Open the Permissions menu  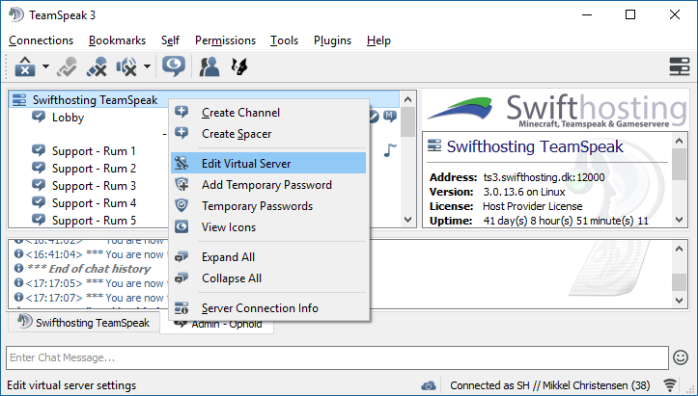(x=225, y=40)
